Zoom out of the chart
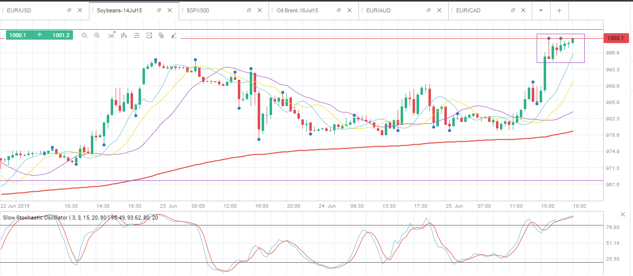Image resolution: width=633 pixels, height=276 pixels. (x=84, y=35)
